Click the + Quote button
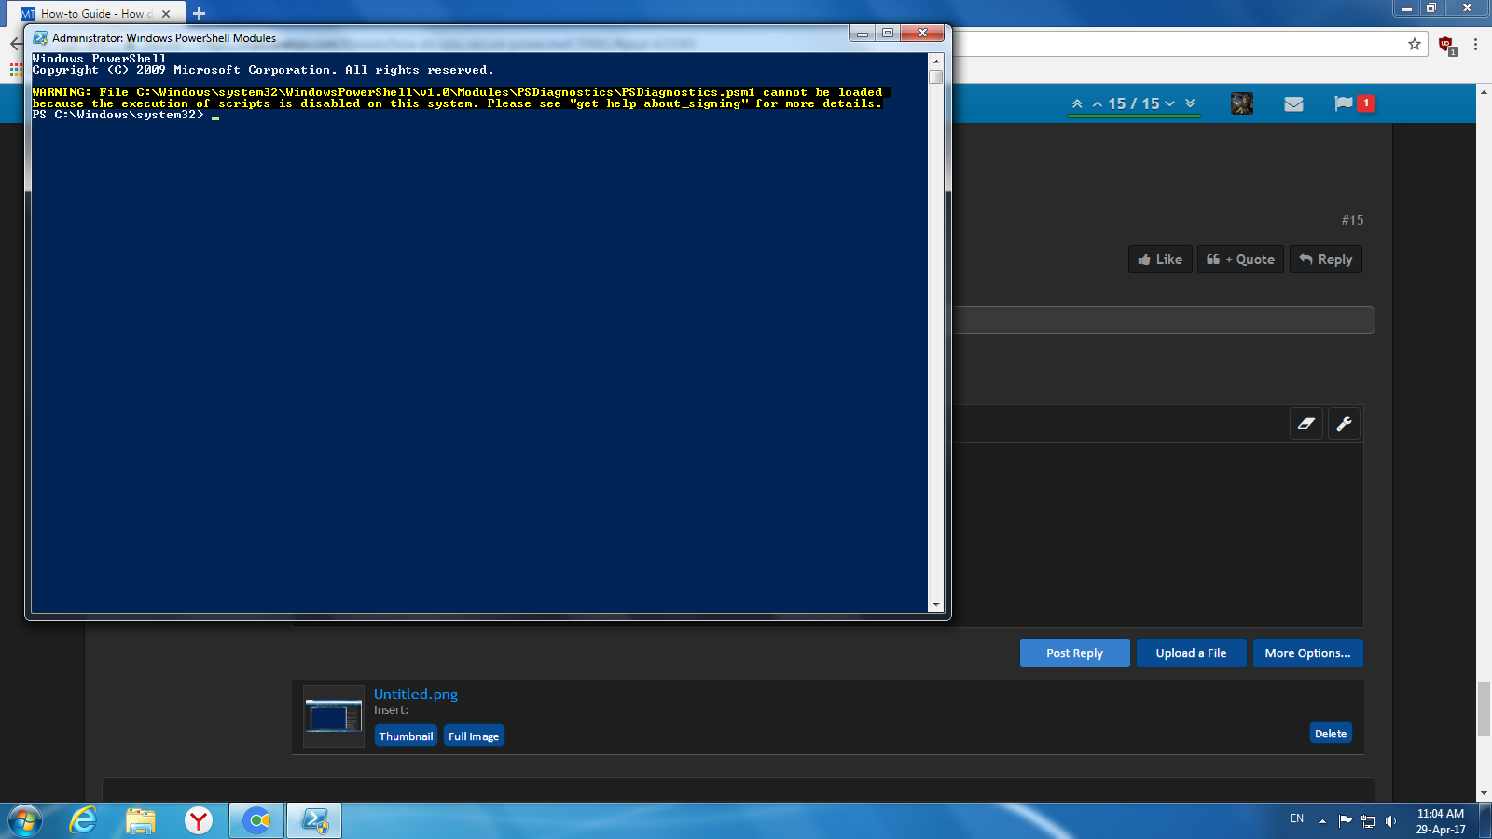Image resolution: width=1492 pixels, height=839 pixels. click(1240, 259)
